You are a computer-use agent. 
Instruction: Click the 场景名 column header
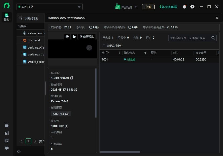22,26
